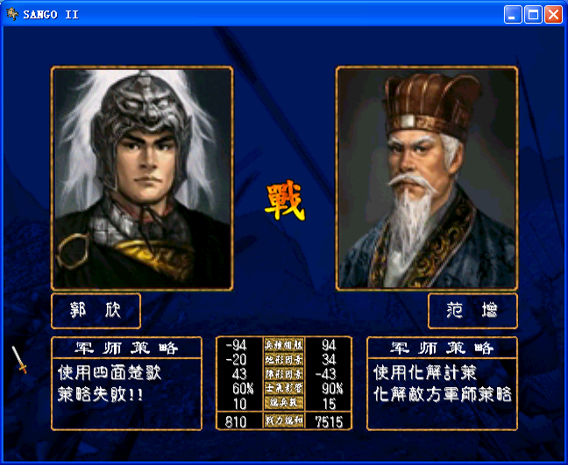Click the right 軍師策略 panel header

click(x=442, y=348)
